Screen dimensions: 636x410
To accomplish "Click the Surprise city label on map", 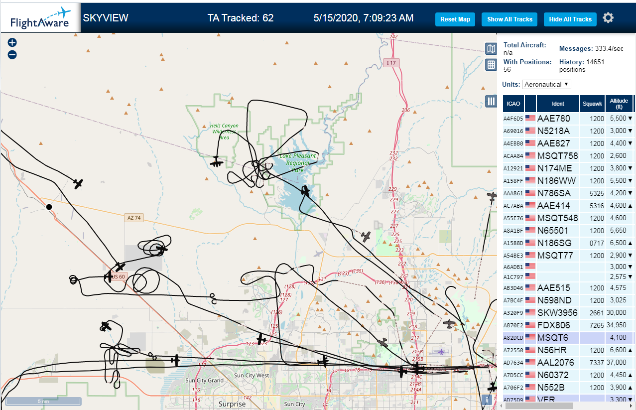I will point(232,404).
